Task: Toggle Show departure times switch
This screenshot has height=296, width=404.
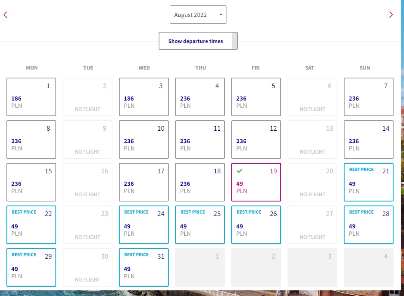Action: click(x=198, y=41)
